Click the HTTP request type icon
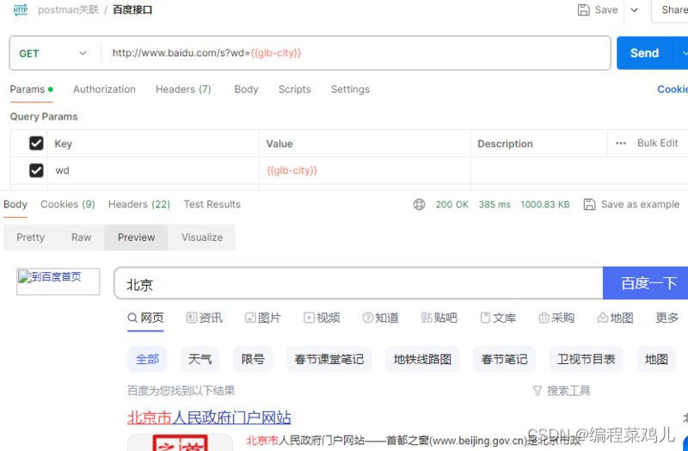The width and height of the screenshot is (688, 451). click(x=21, y=9)
